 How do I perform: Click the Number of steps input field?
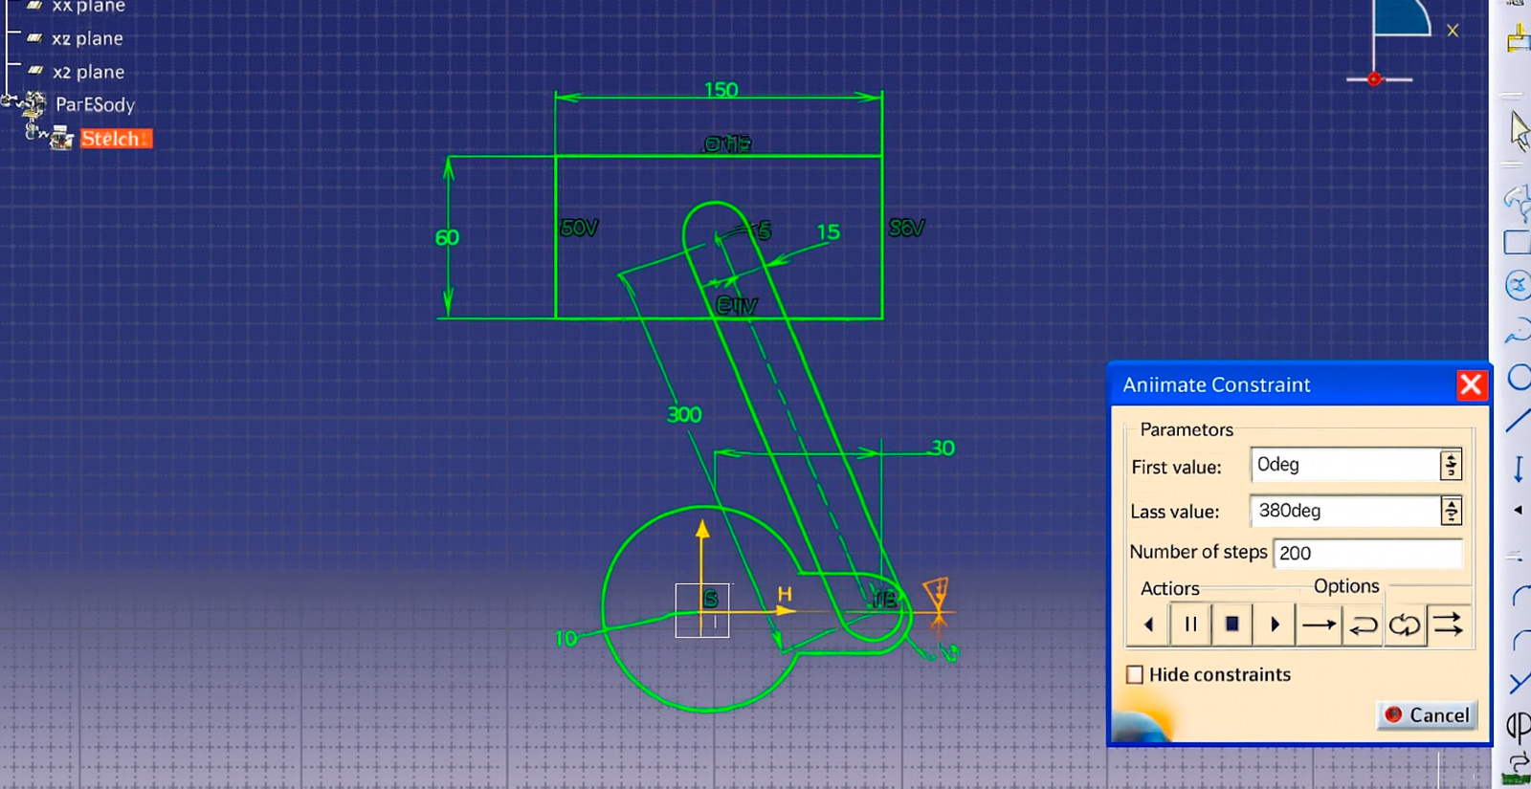tap(1366, 553)
